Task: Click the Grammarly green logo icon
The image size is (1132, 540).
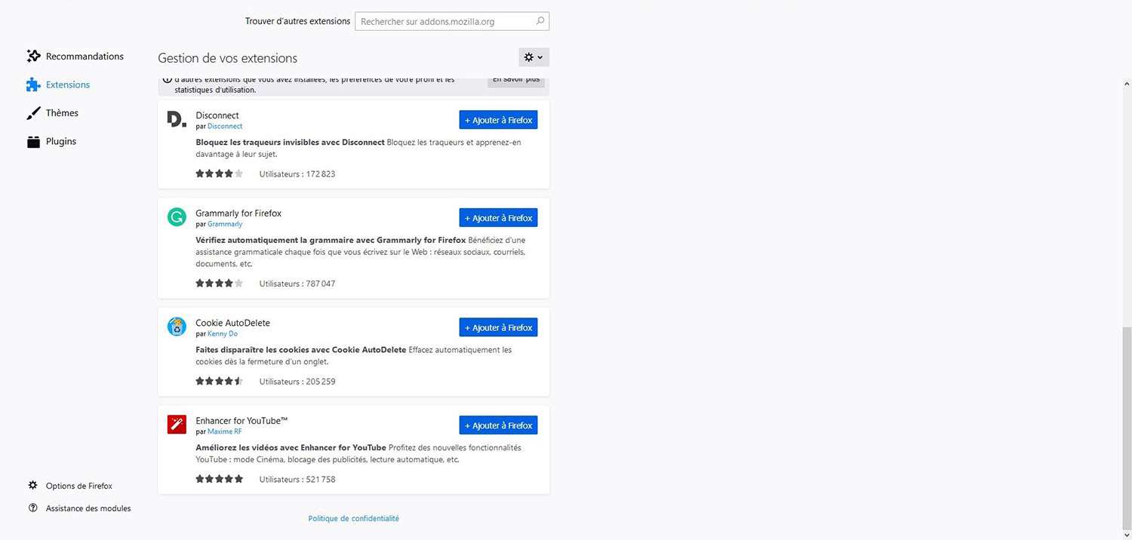Action: (176, 217)
